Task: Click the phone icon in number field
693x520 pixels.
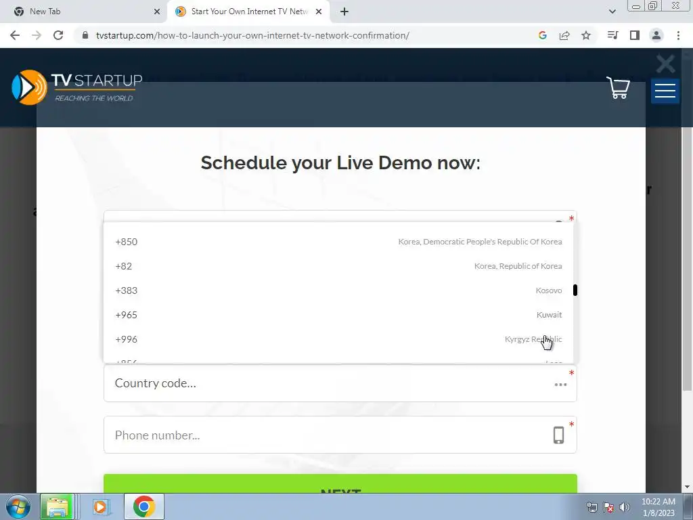Action: pos(558,435)
